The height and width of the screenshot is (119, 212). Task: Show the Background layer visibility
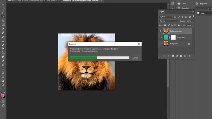point(161,44)
